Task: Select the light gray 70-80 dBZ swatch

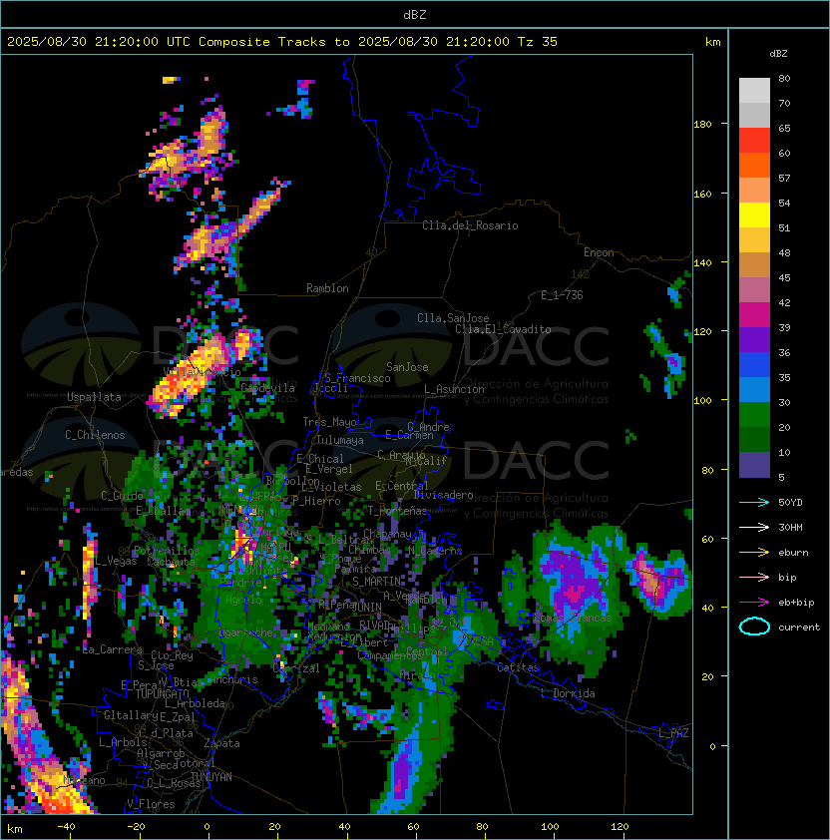Action: [x=754, y=91]
